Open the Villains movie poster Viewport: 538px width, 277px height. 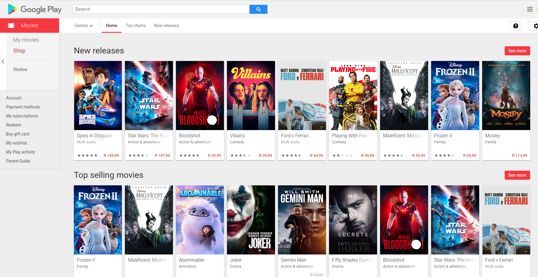pos(251,96)
